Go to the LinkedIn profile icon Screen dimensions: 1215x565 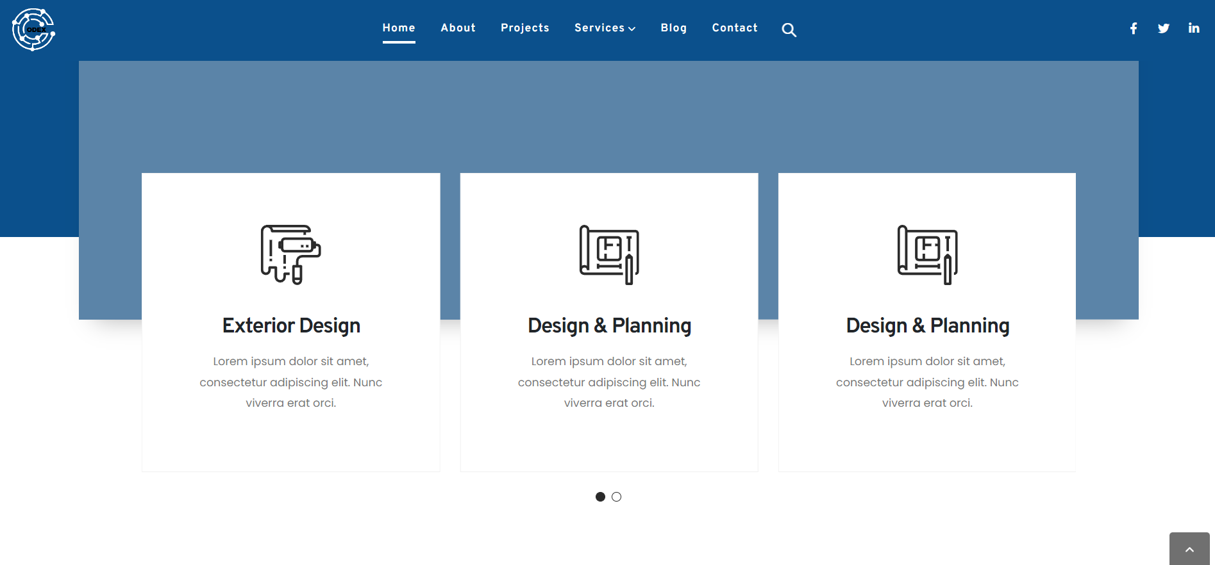tap(1193, 28)
